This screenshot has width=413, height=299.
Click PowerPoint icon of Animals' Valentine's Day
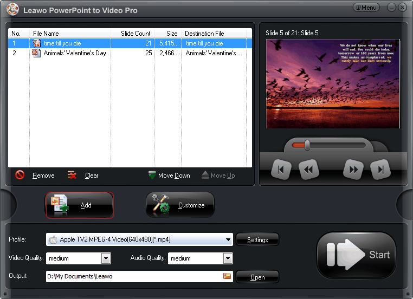pos(36,53)
